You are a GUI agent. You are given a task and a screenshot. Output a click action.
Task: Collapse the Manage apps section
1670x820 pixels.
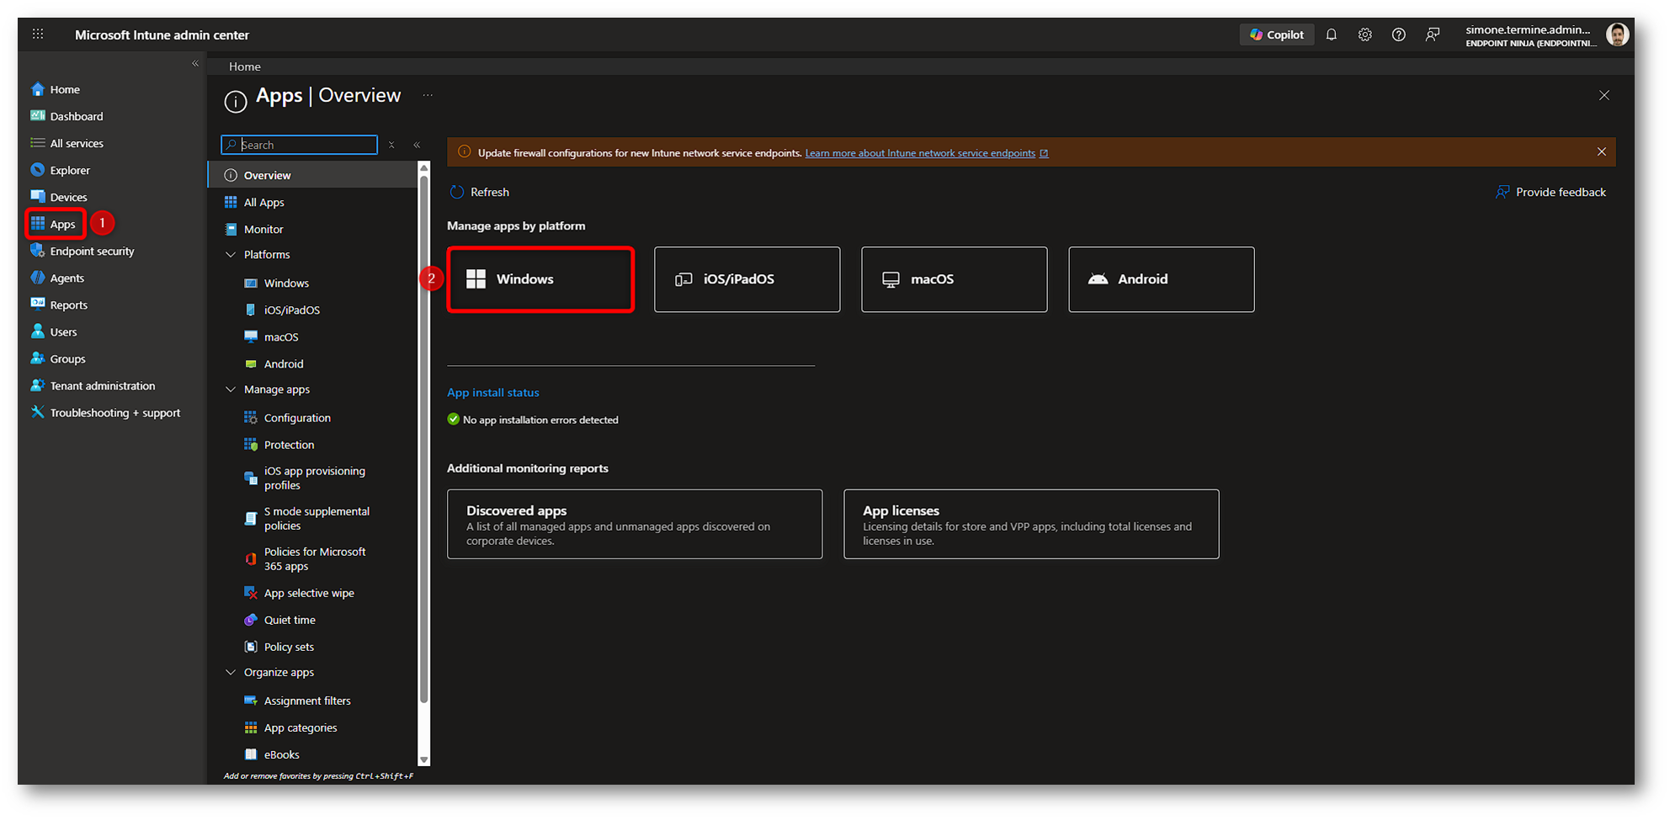tap(231, 389)
